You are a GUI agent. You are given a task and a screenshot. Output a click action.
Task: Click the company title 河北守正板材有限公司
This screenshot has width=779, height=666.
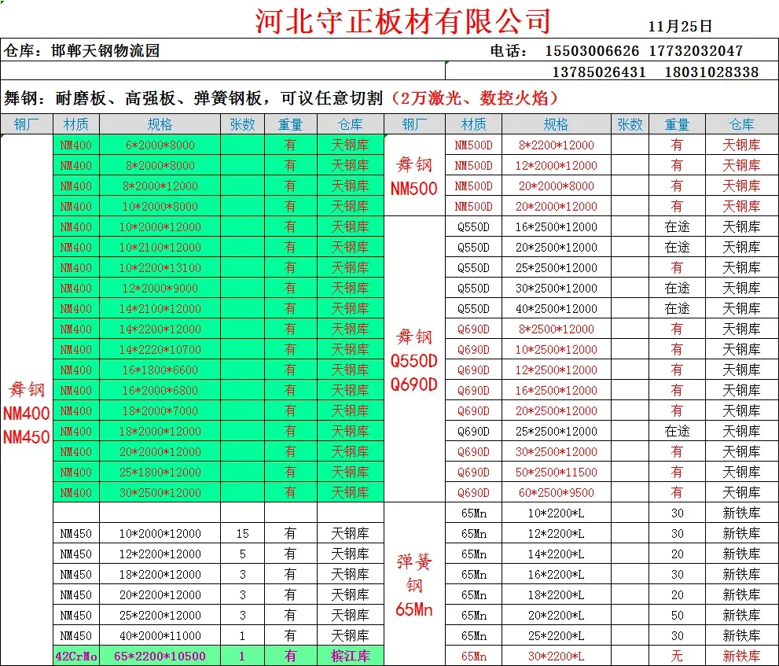point(402,21)
